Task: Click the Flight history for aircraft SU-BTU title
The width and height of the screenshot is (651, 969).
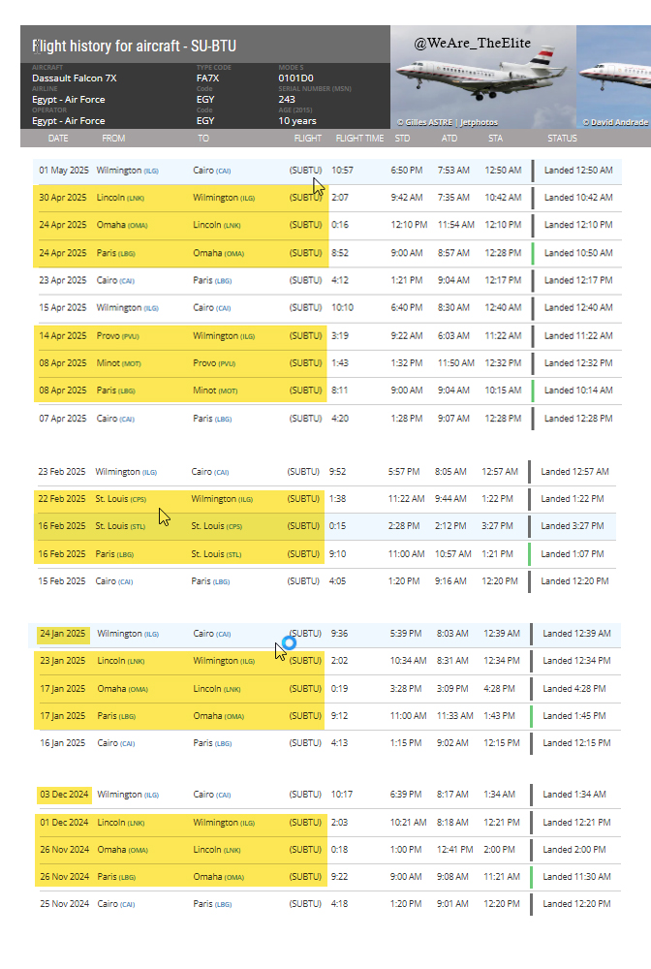Action: click(x=135, y=47)
